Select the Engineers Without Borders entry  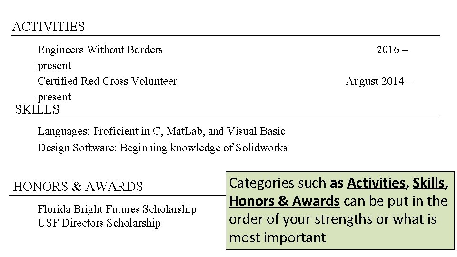point(100,49)
